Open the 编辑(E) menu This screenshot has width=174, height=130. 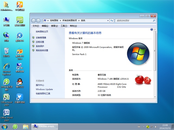click(45, 26)
